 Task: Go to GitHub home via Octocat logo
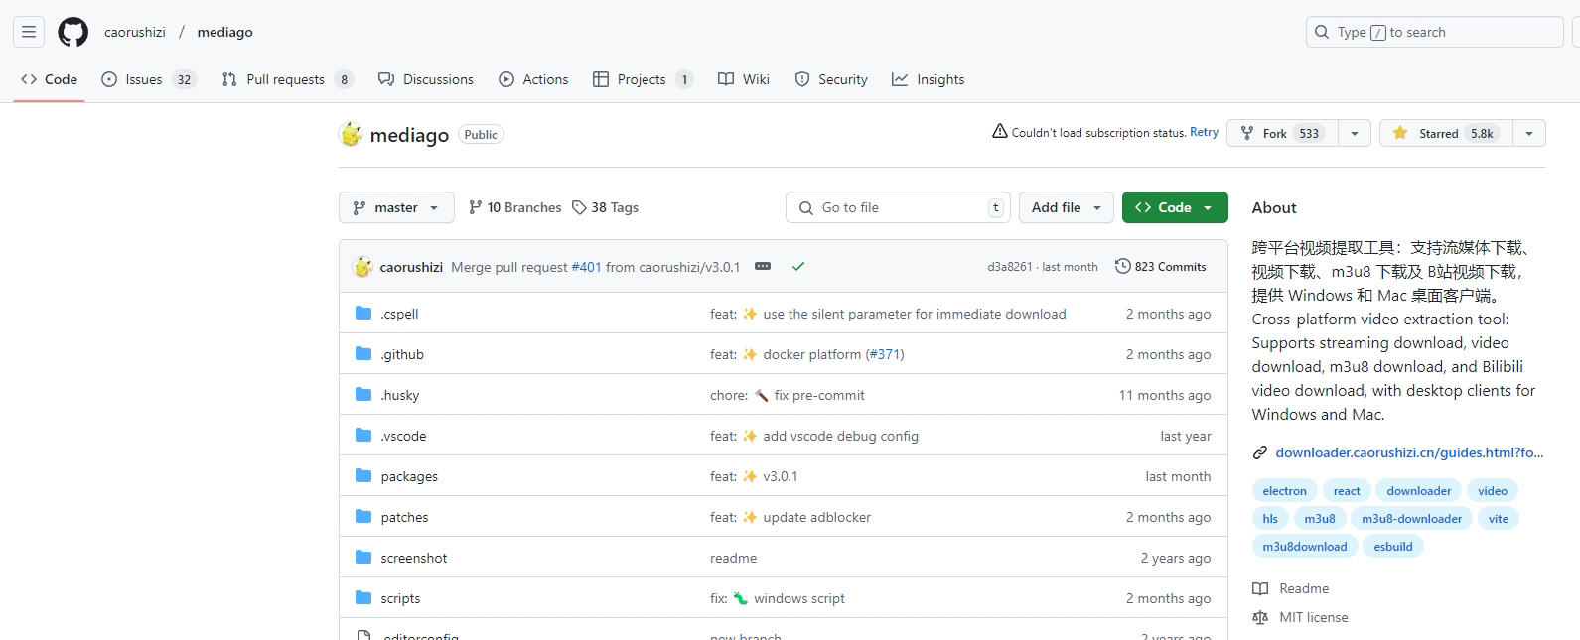point(72,32)
